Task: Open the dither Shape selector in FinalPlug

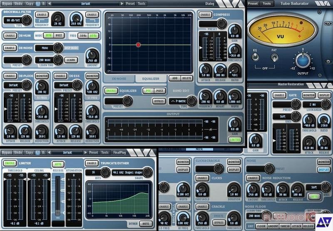Action: pyautogui.click(x=132, y=172)
